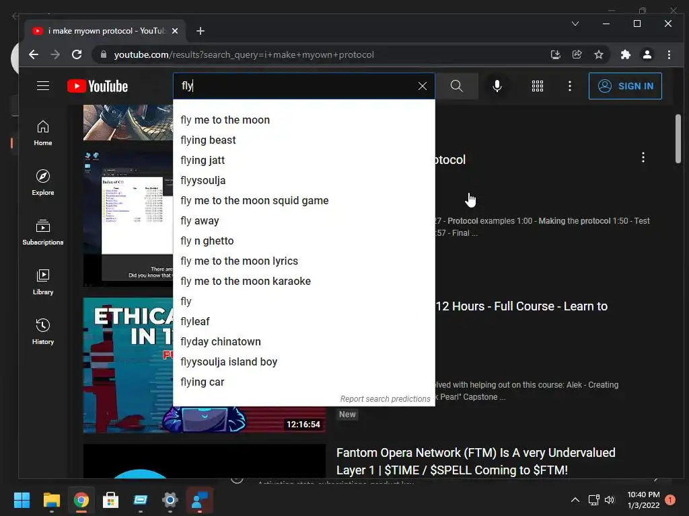Open Chrome extensions puzzle icon
689x516 pixels.
click(625, 54)
